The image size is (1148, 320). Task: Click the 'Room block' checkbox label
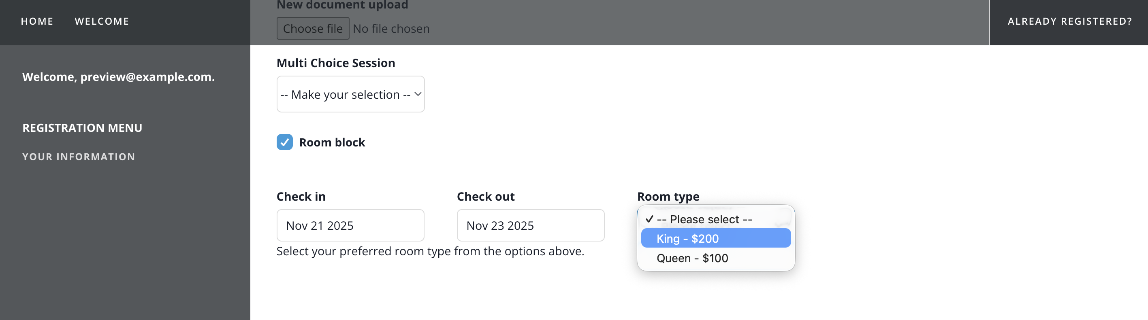tap(332, 142)
